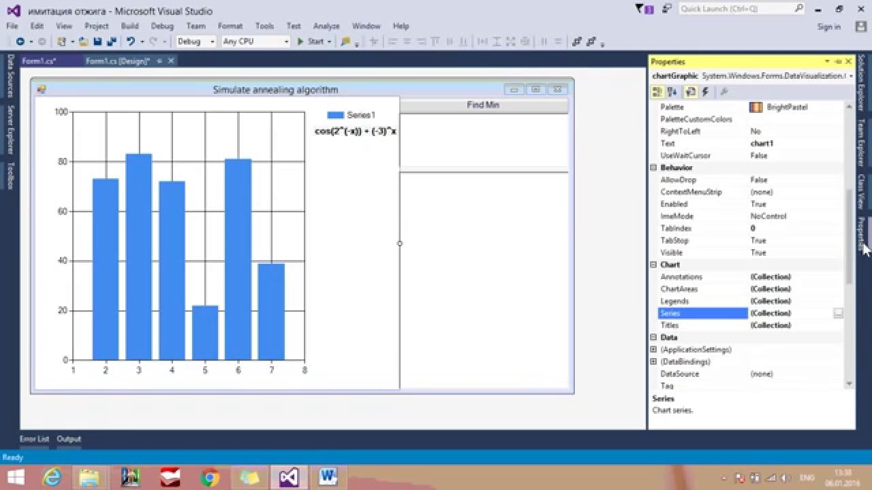Click the New Project toolbar icon
The width and height of the screenshot is (872, 490).
pyautogui.click(x=61, y=42)
